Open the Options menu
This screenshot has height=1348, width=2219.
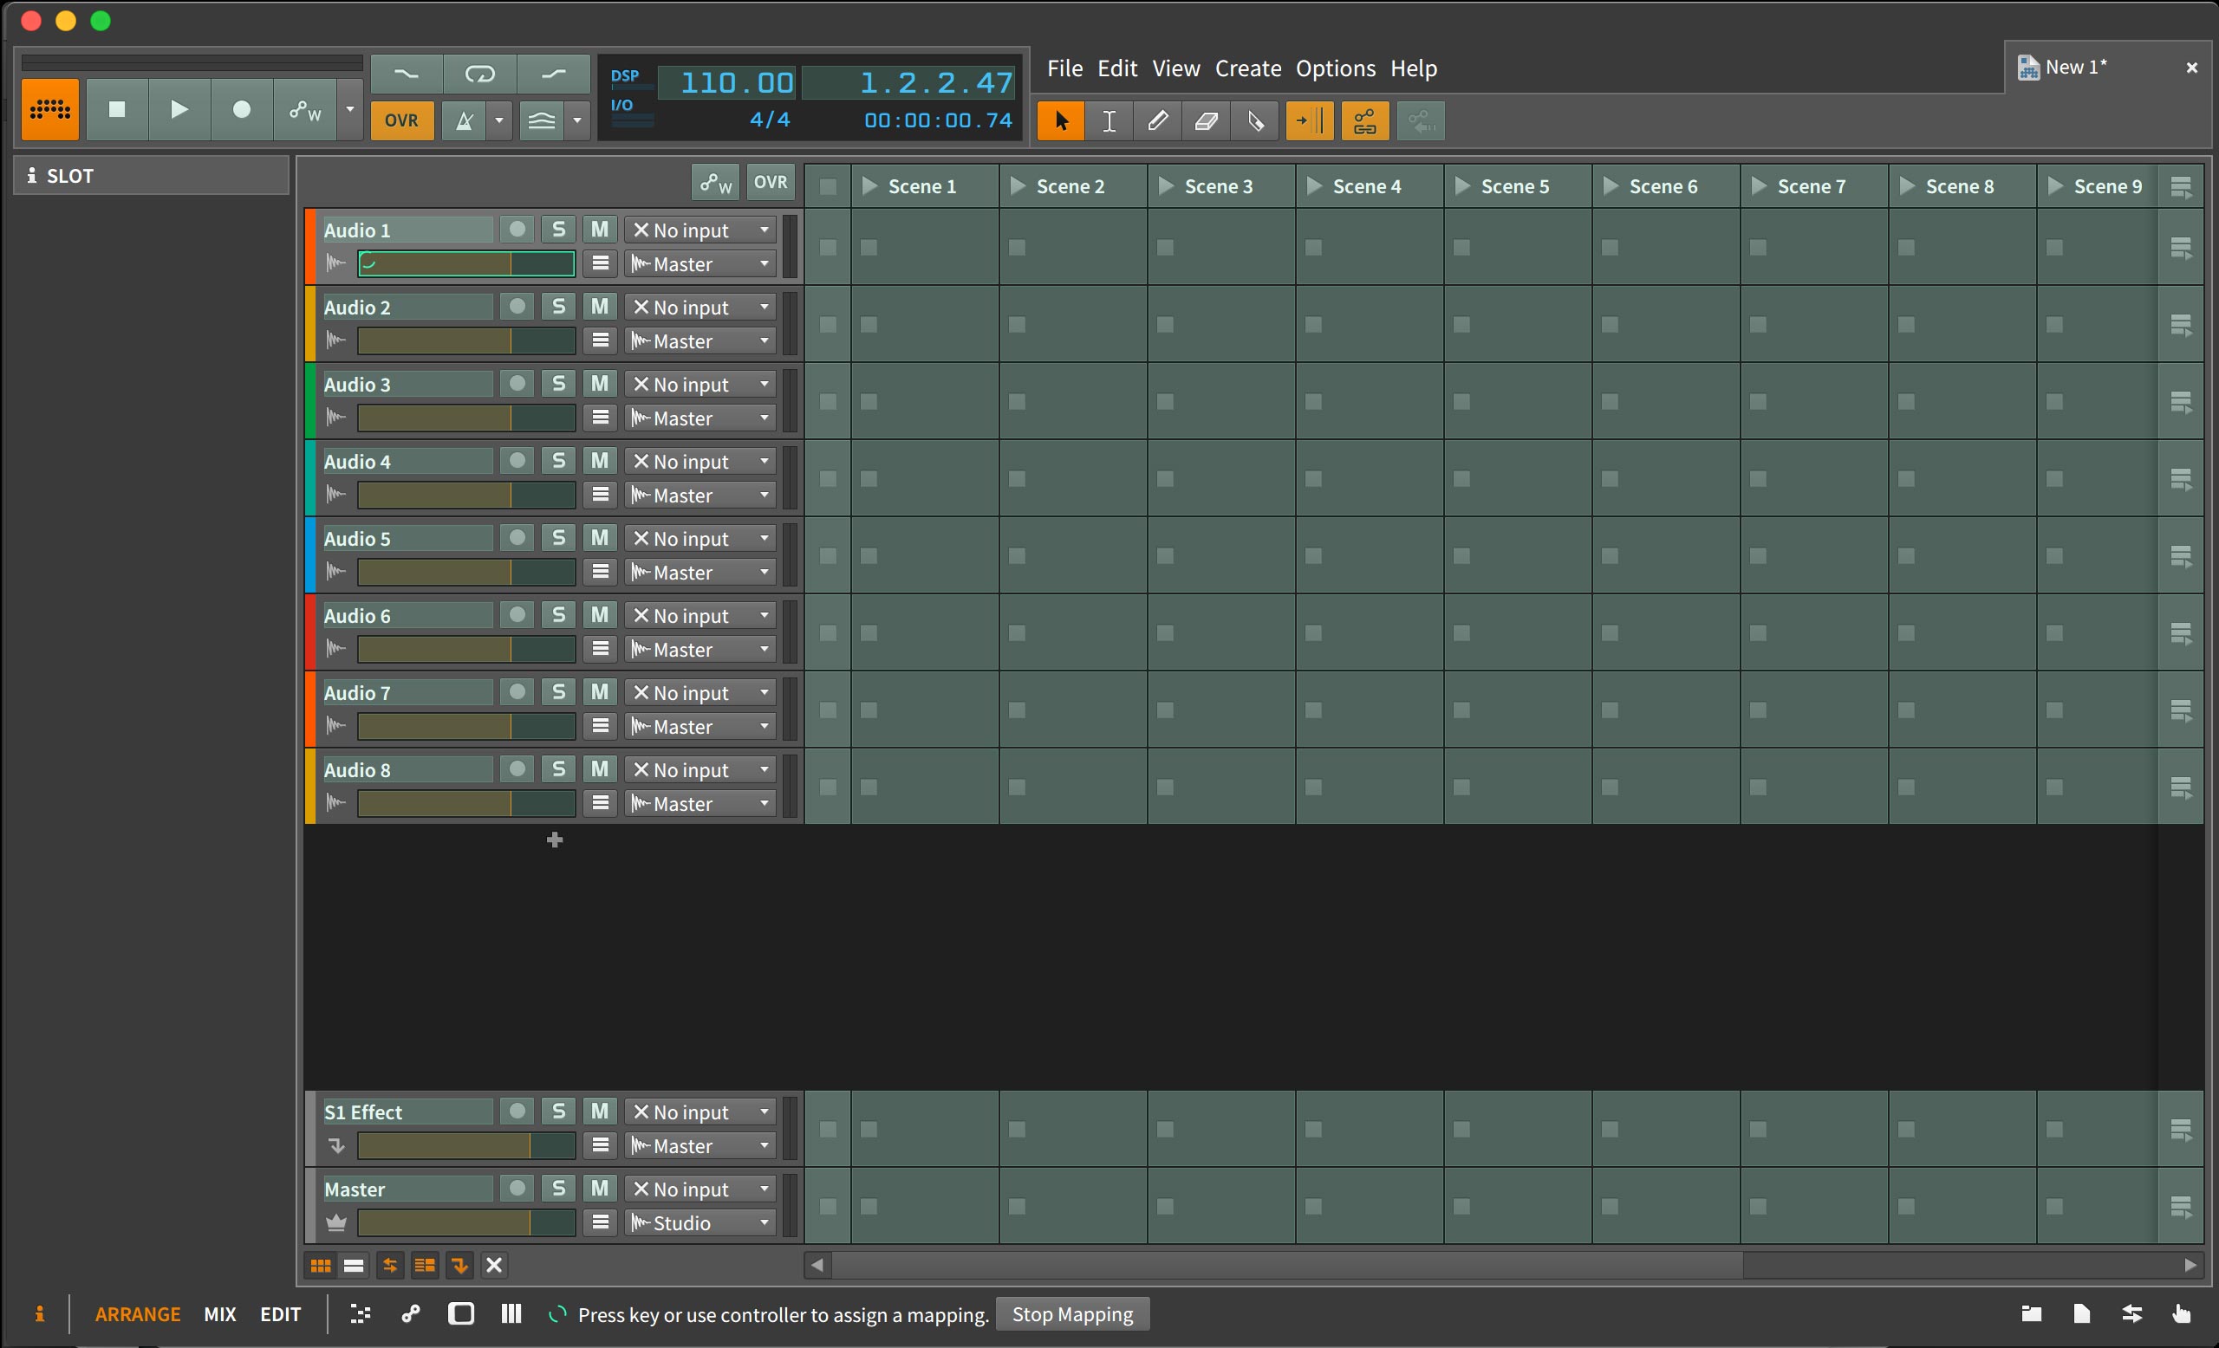1336,68
